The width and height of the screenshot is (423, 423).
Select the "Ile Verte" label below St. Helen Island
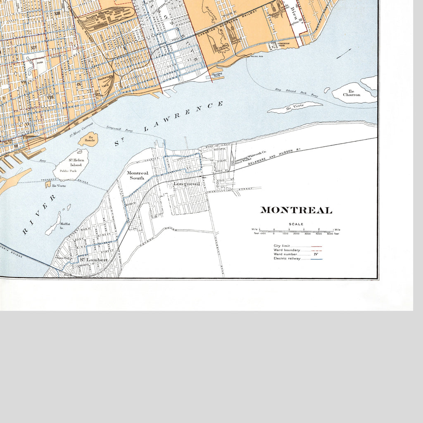click(x=59, y=185)
